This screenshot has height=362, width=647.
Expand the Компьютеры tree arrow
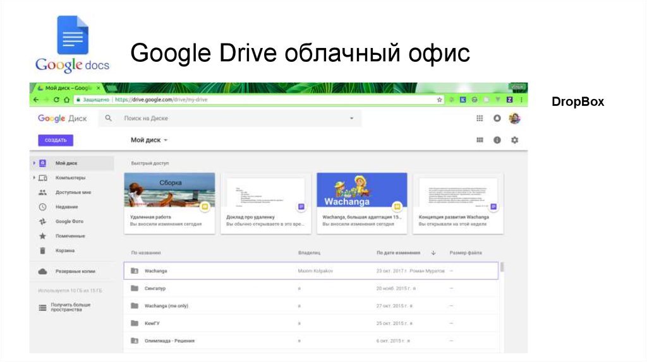click(x=34, y=178)
